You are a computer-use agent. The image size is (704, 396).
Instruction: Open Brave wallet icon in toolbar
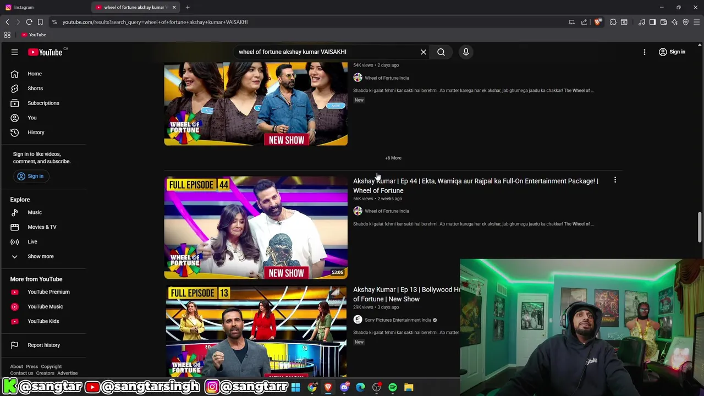664,22
